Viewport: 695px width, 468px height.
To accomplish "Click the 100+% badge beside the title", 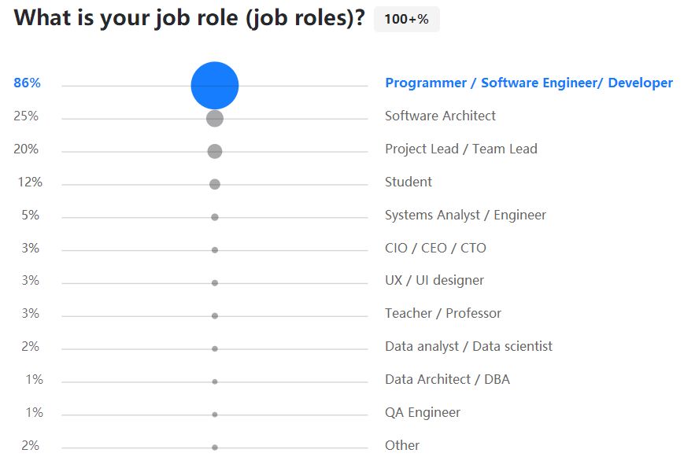I will coord(407,19).
